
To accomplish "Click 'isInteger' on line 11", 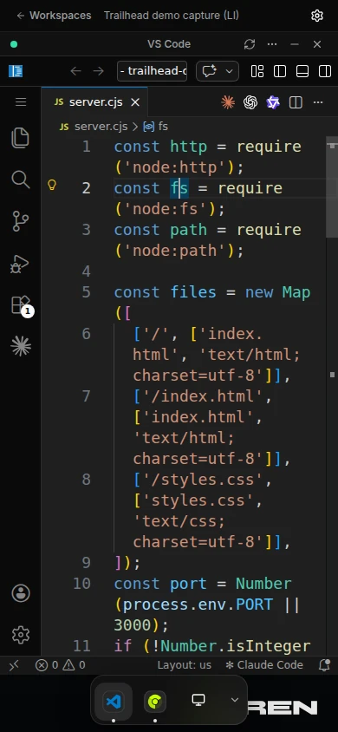I will point(268,646).
